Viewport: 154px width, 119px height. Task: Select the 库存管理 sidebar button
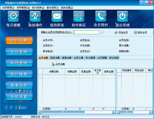(19, 63)
